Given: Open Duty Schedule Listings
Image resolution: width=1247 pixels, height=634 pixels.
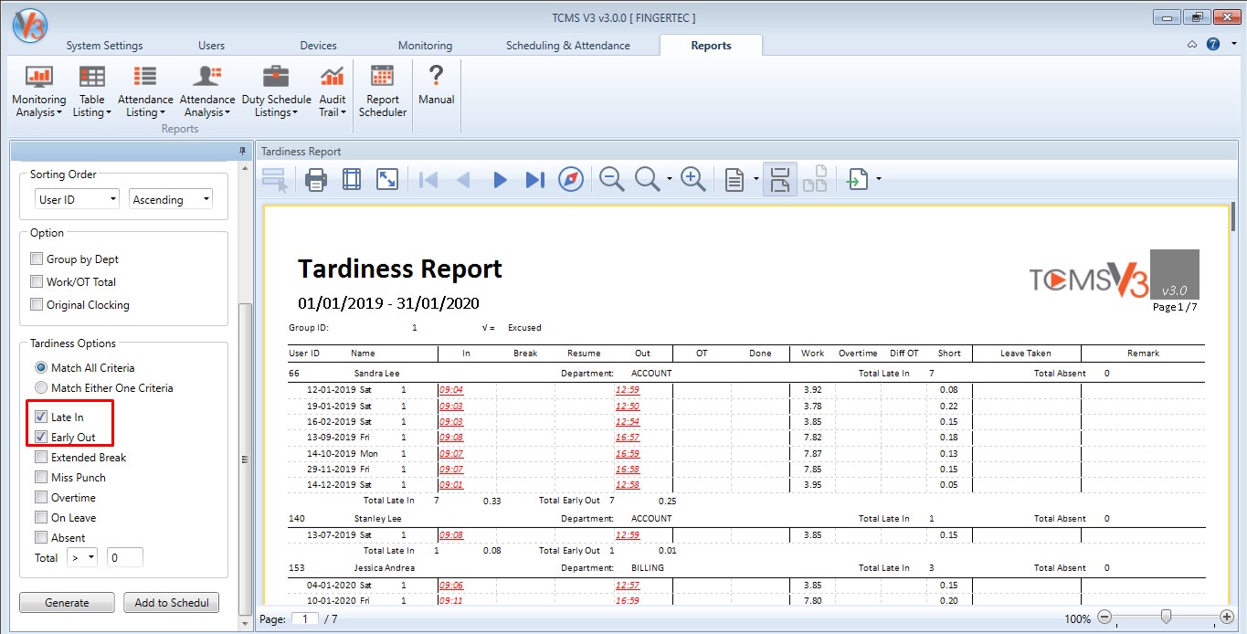Looking at the screenshot, I should click(276, 91).
